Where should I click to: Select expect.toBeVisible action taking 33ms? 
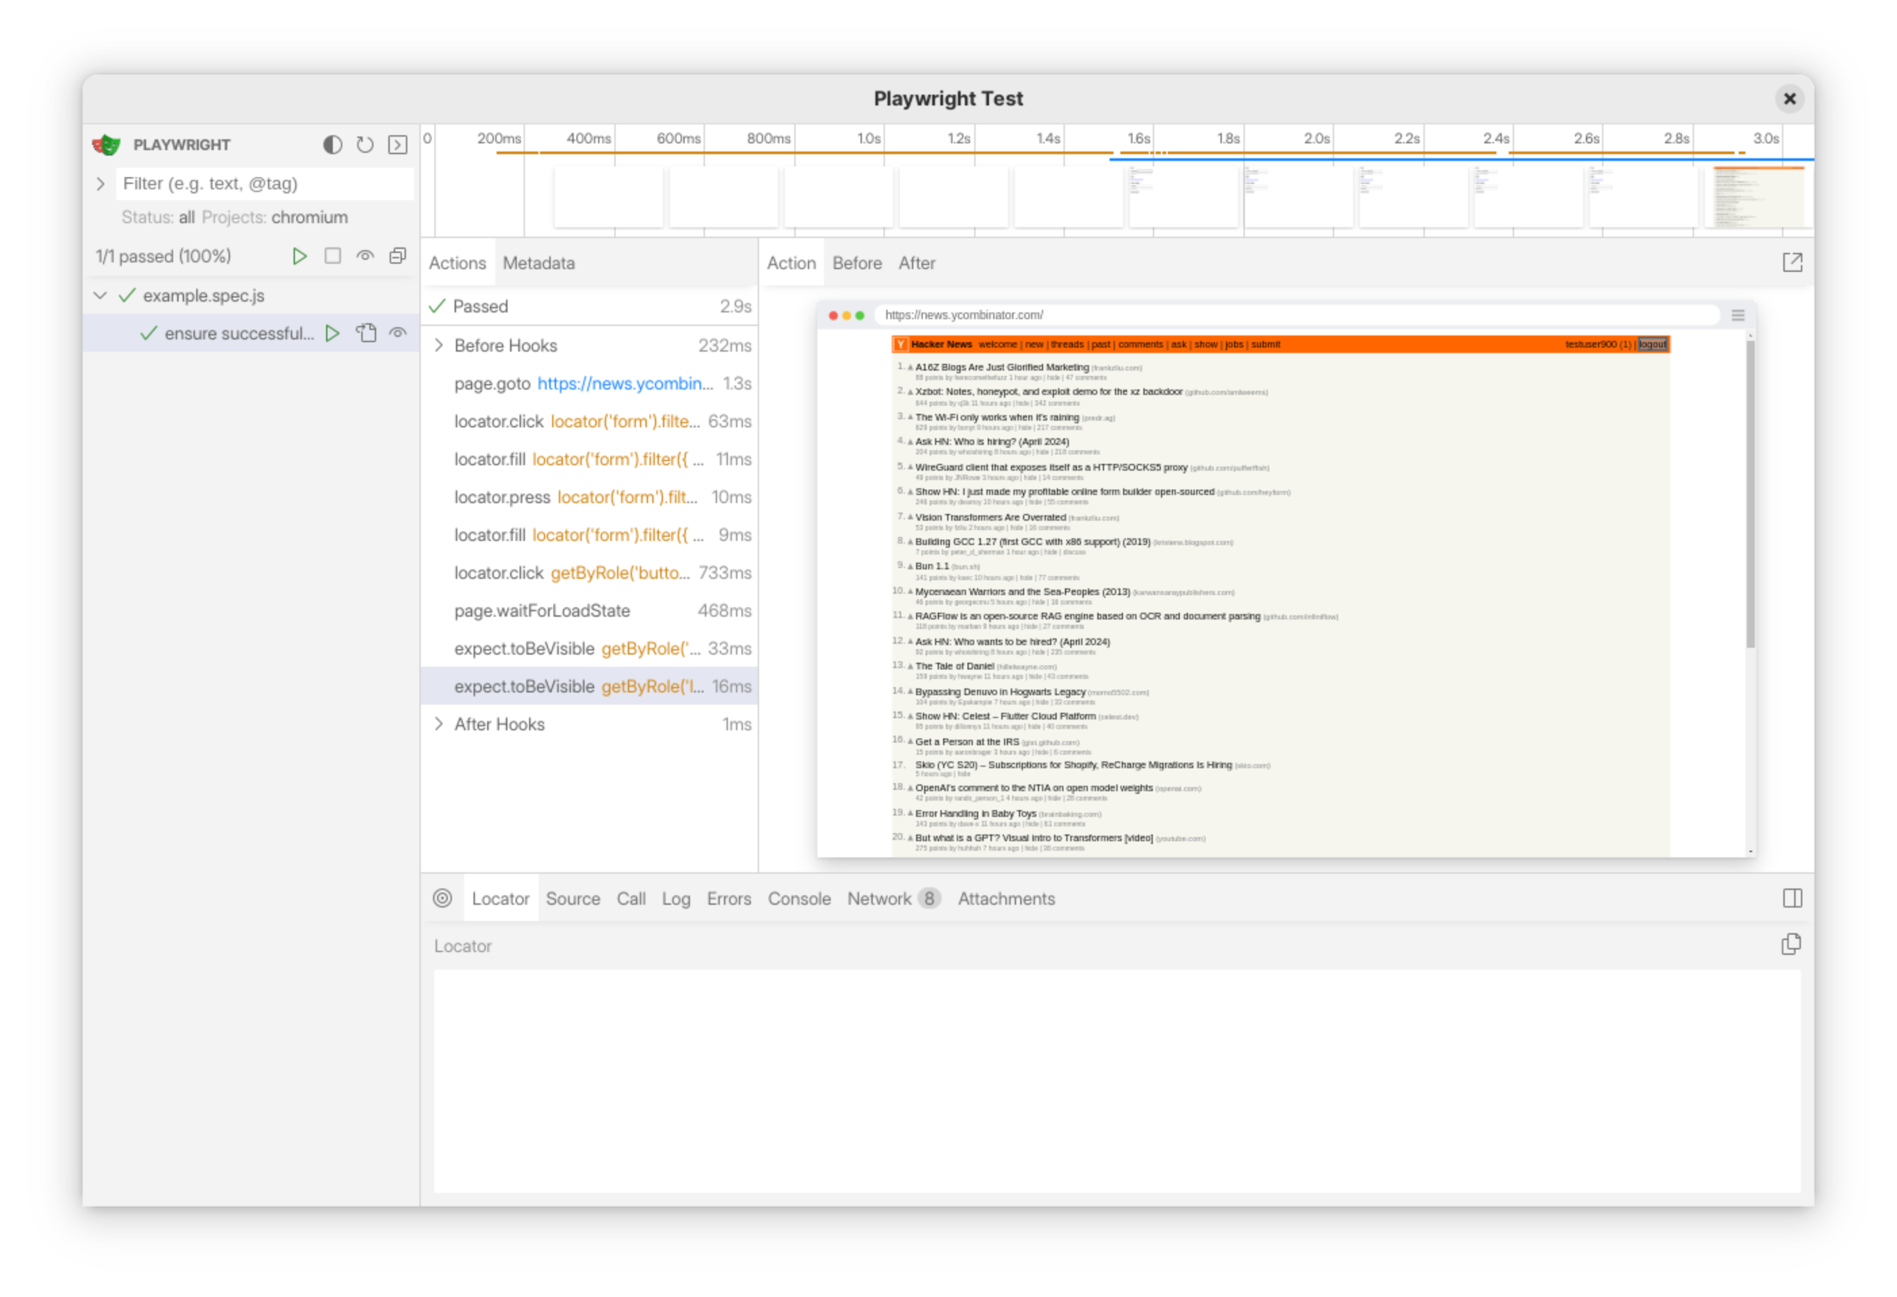[x=589, y=648]
